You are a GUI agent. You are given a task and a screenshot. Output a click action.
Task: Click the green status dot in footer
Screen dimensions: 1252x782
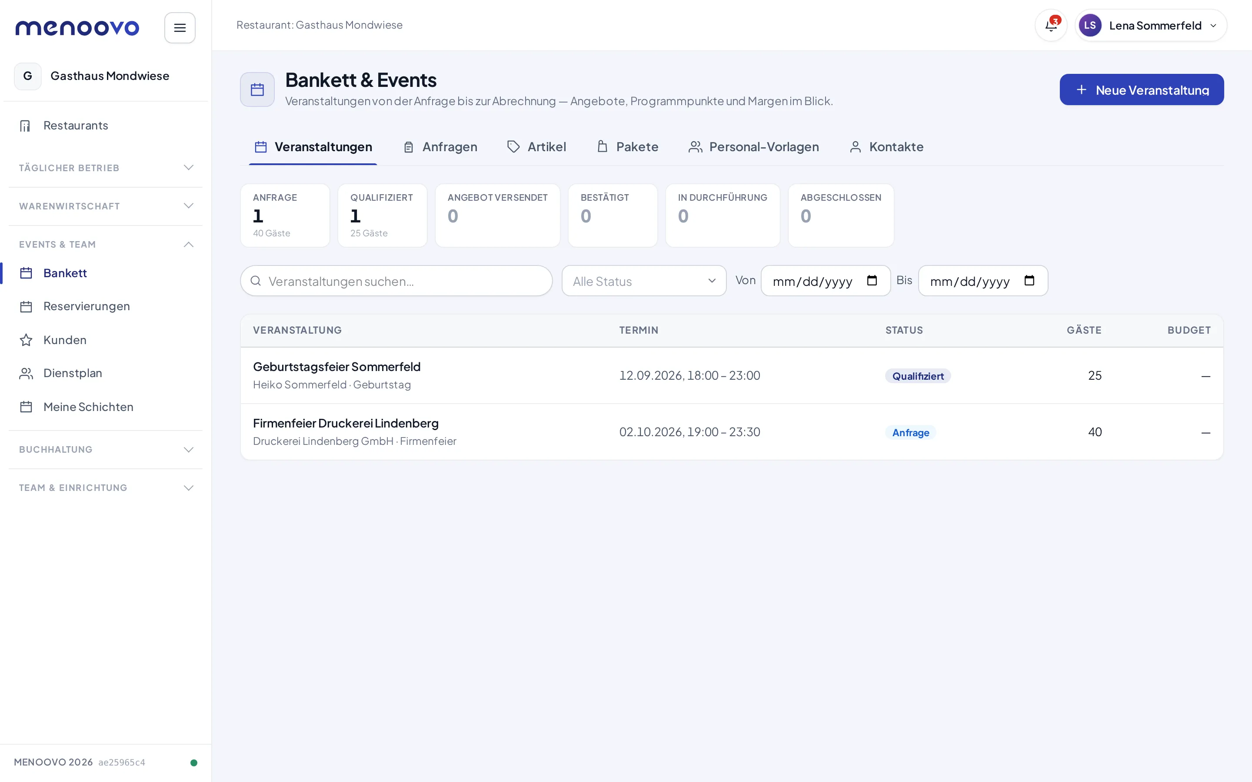point(194,762)
